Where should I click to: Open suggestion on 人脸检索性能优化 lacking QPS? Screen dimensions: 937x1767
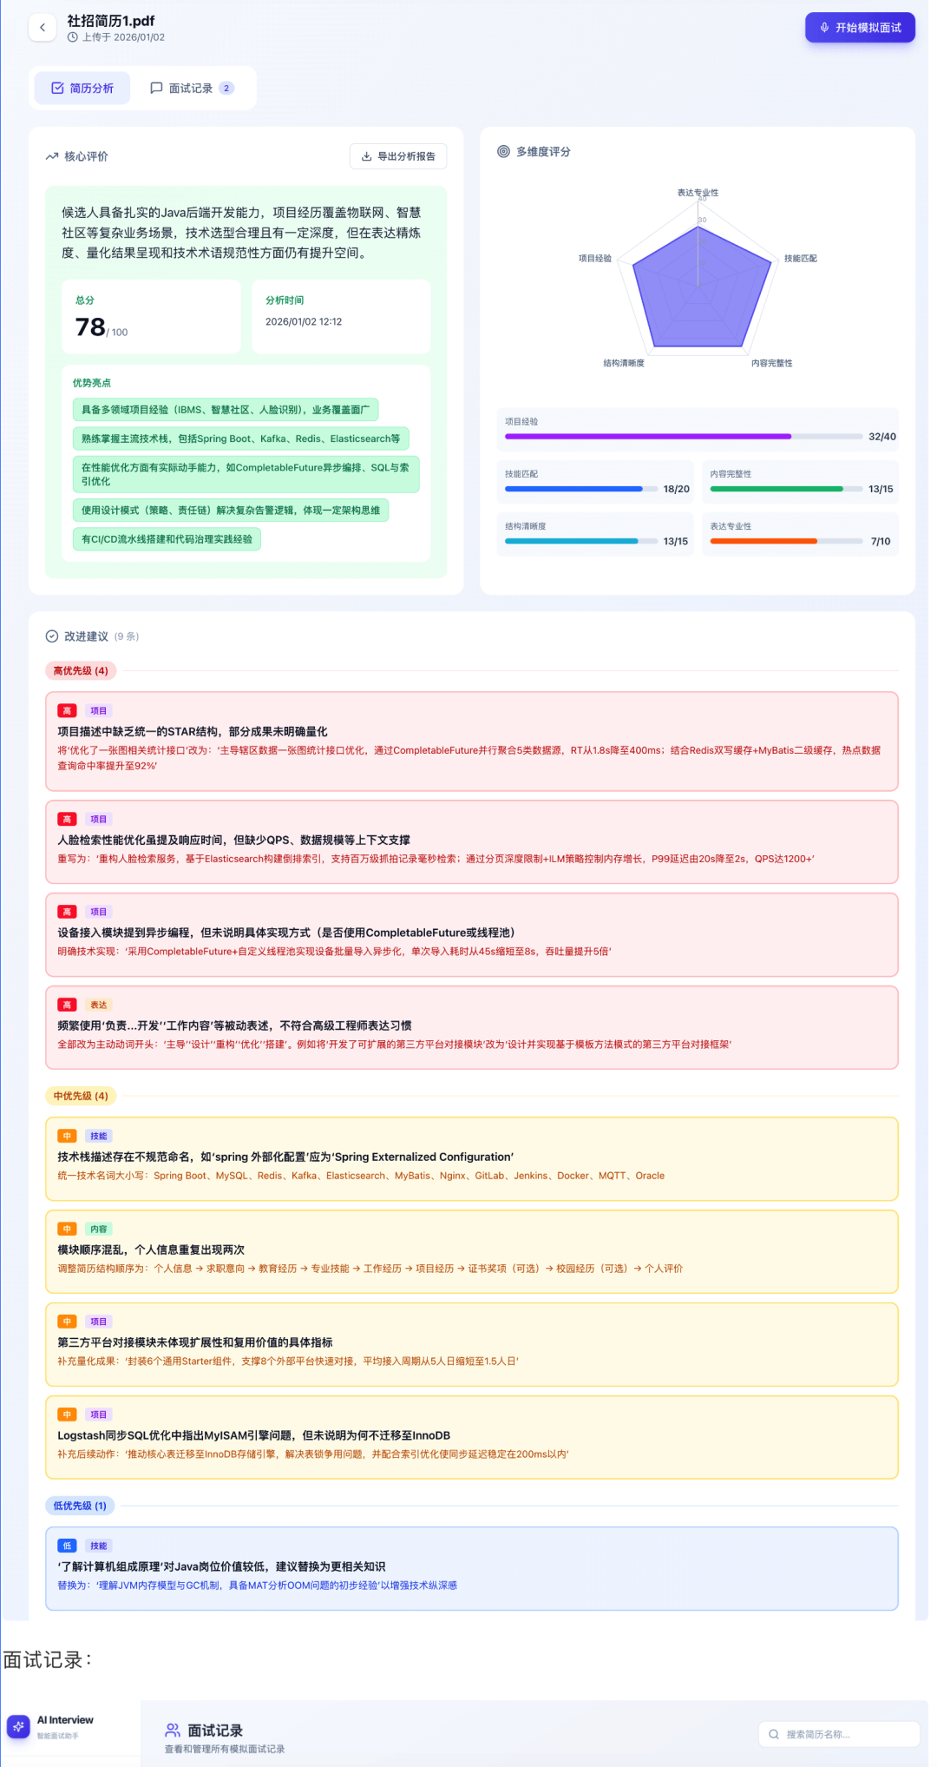[472, 841]
